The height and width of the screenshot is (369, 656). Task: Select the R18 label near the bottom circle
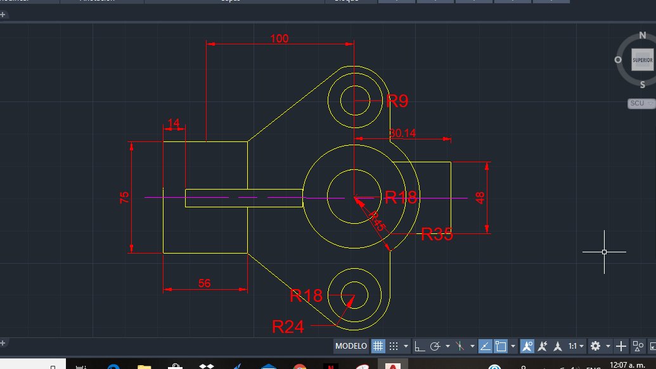pos(306,296)
